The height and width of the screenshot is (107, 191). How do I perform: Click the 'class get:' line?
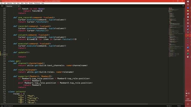(14, 61)
